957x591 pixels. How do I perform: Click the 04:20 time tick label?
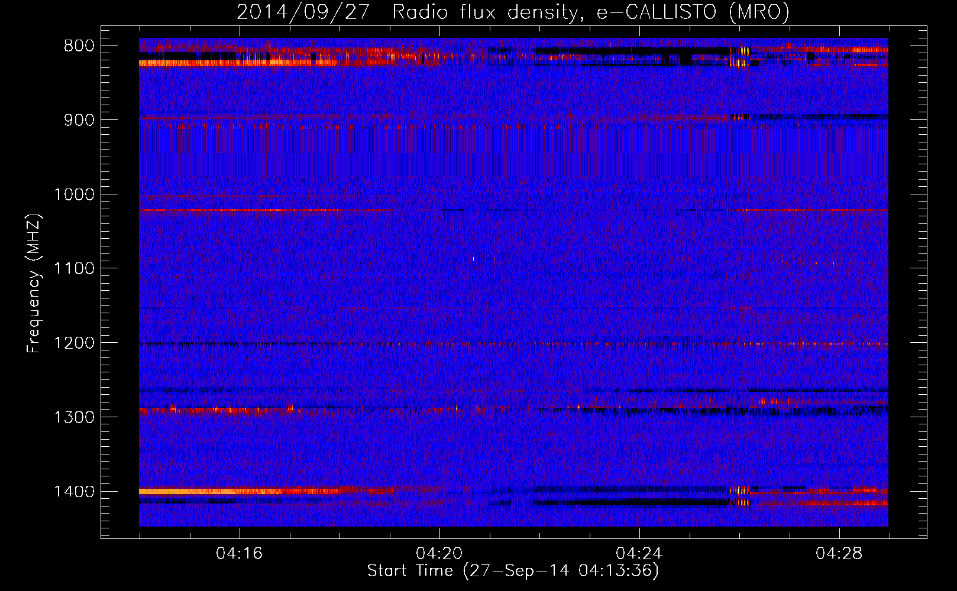click(439, 554)
